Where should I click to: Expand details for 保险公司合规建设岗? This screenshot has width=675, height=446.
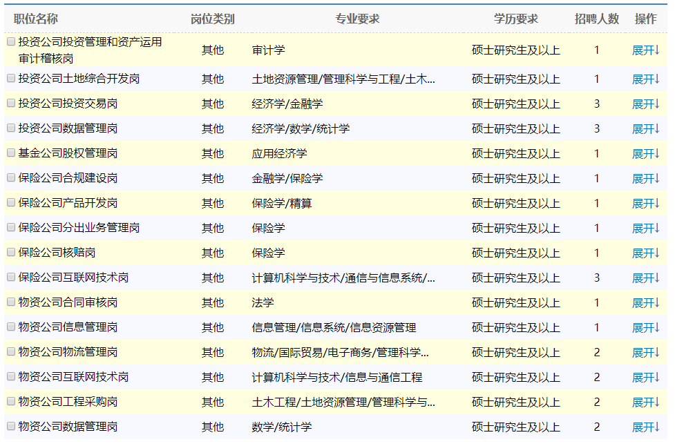coord(645,178)
